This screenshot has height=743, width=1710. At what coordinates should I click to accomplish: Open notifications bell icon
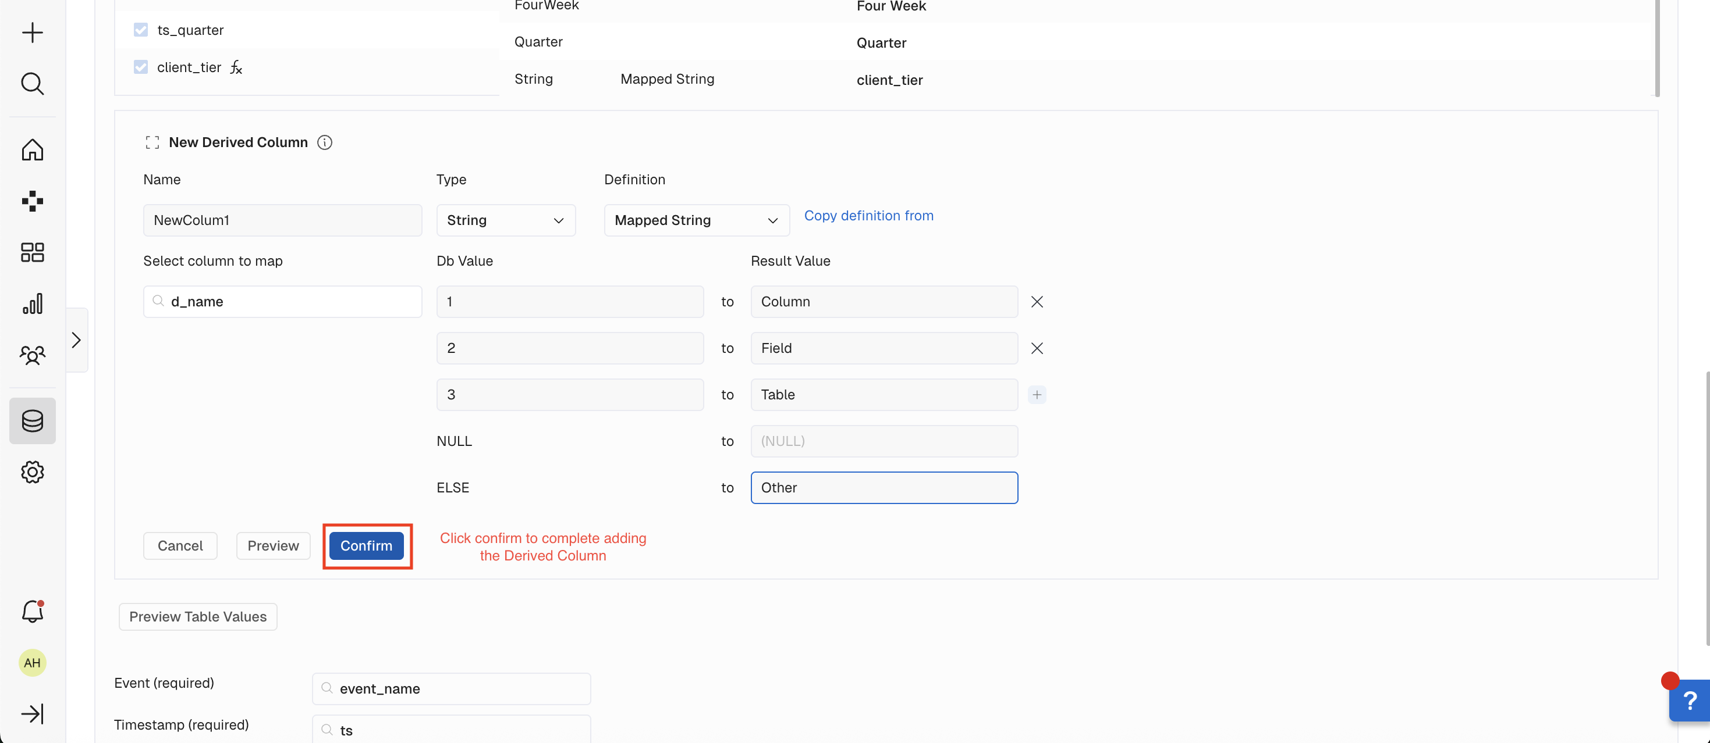tap(32, 611)
